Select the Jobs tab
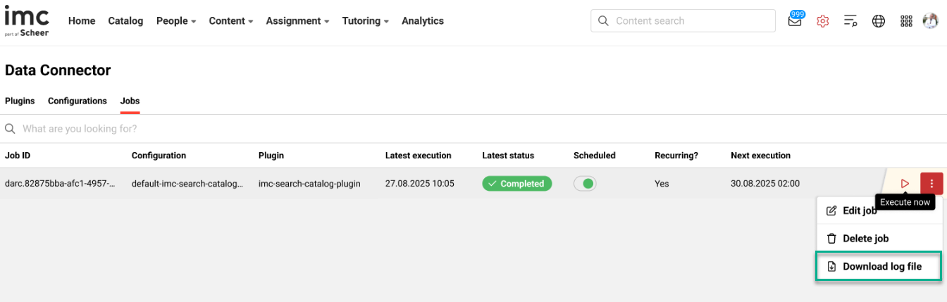 [x=130, y=101]
